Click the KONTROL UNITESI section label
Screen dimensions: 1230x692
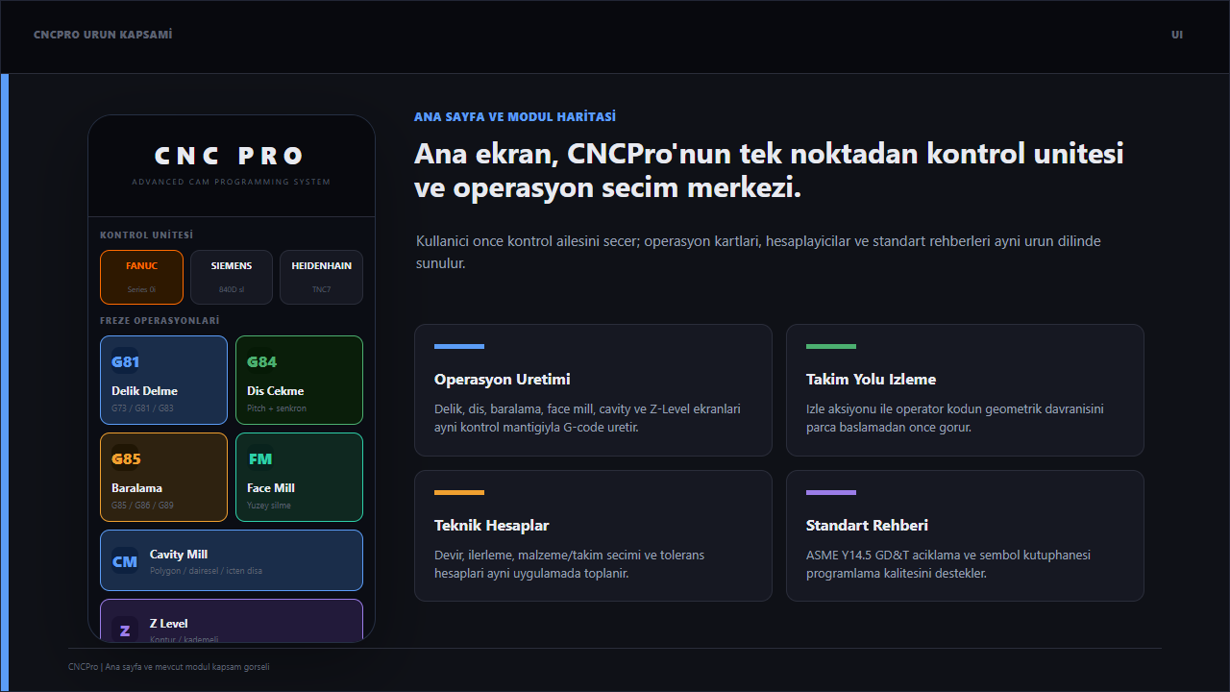(x=147, y=235)
